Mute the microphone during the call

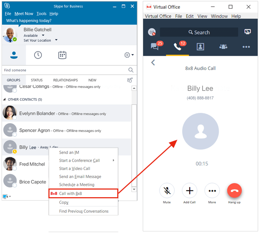(167, 190)
